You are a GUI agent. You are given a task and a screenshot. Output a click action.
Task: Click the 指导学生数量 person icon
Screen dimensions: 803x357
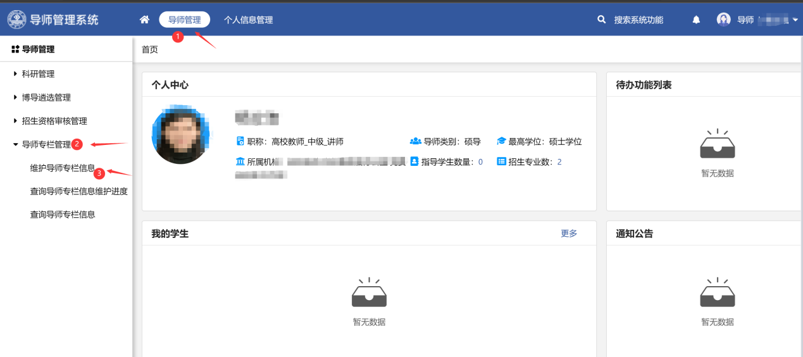tap(414, 161)
